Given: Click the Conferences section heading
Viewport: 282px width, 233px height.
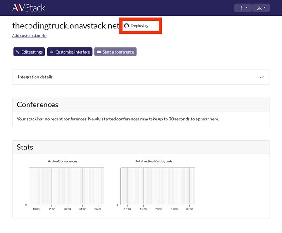Looking at the screenshot, I should pos(37,105).
